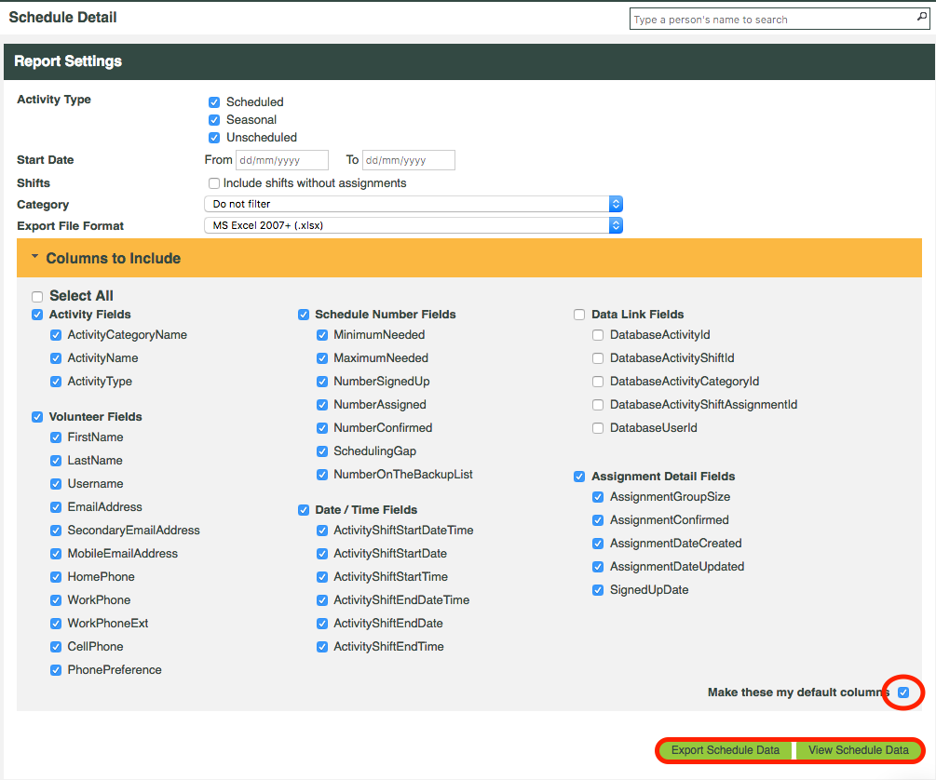Viewport: 936px width, 780px height.
Task: Uncheck ActivityShiftStartDate column
Action: pyautogui.click(x=321, y=554)
